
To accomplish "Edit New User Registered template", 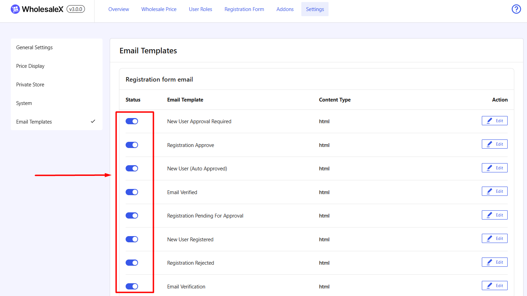I will click(x=495, y=239).
